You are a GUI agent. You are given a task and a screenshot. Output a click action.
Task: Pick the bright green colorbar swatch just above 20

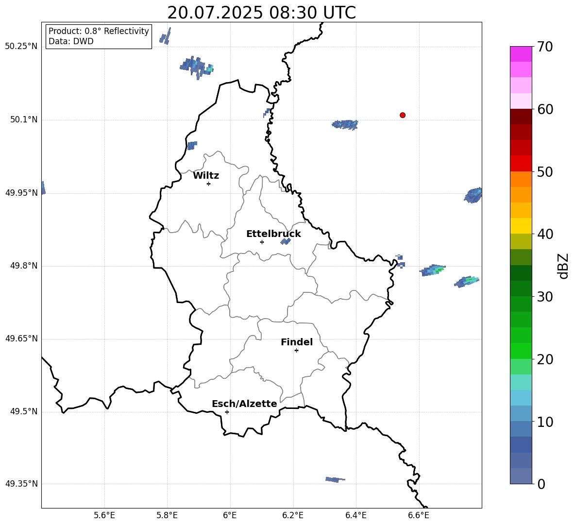(521, 351)
